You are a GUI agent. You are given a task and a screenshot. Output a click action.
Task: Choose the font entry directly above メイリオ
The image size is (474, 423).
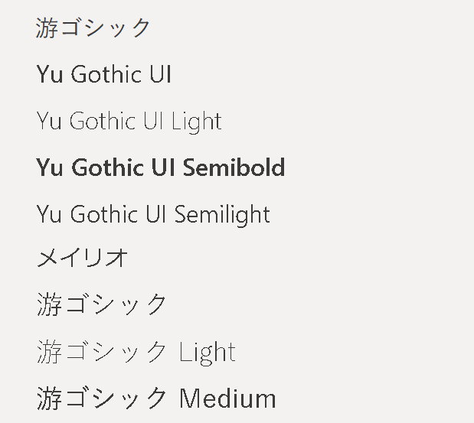[x=153, y=215]
